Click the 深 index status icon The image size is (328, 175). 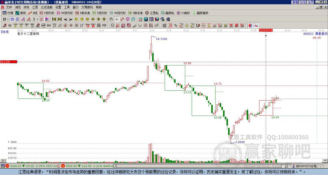(x=63, y=166)
